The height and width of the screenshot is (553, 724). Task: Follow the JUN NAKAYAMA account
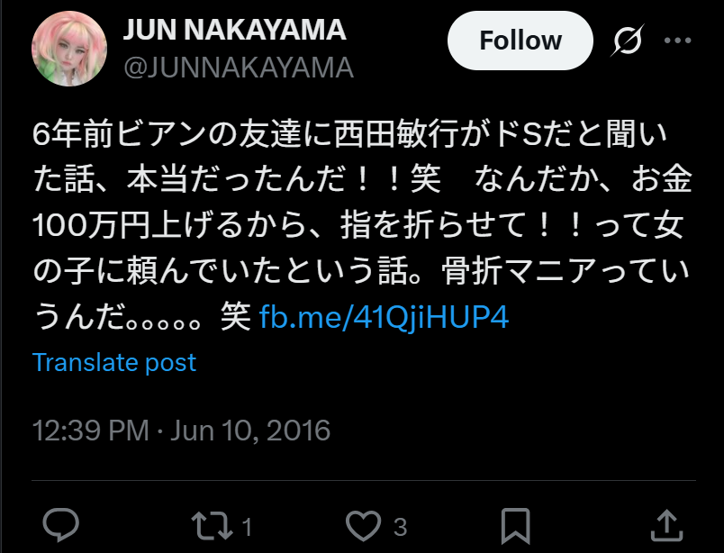pyautogui.click(x=520, y=41)
